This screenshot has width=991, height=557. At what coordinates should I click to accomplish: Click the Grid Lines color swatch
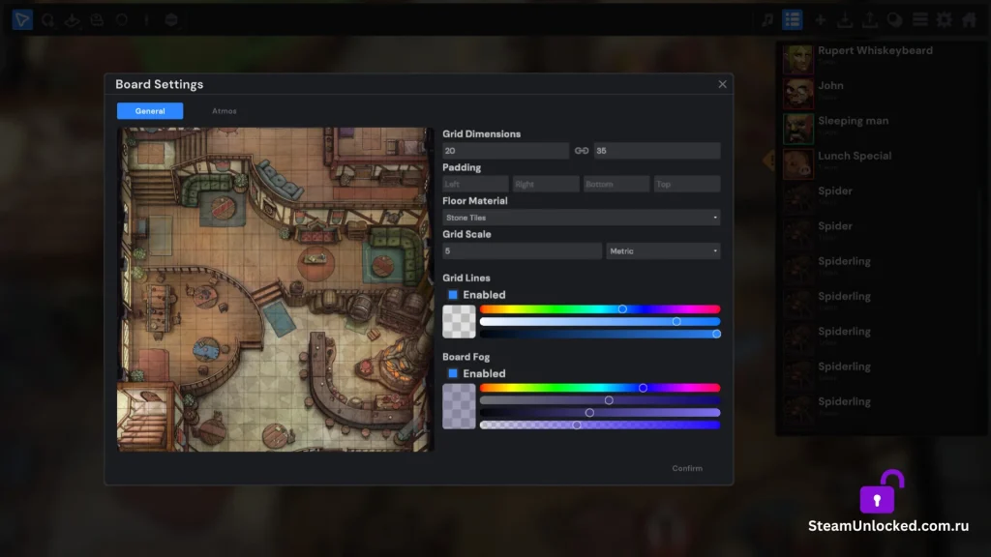[x=459, y=321]
